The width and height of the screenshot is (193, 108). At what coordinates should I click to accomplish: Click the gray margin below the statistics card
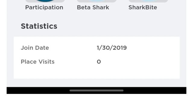coord(96,83)
